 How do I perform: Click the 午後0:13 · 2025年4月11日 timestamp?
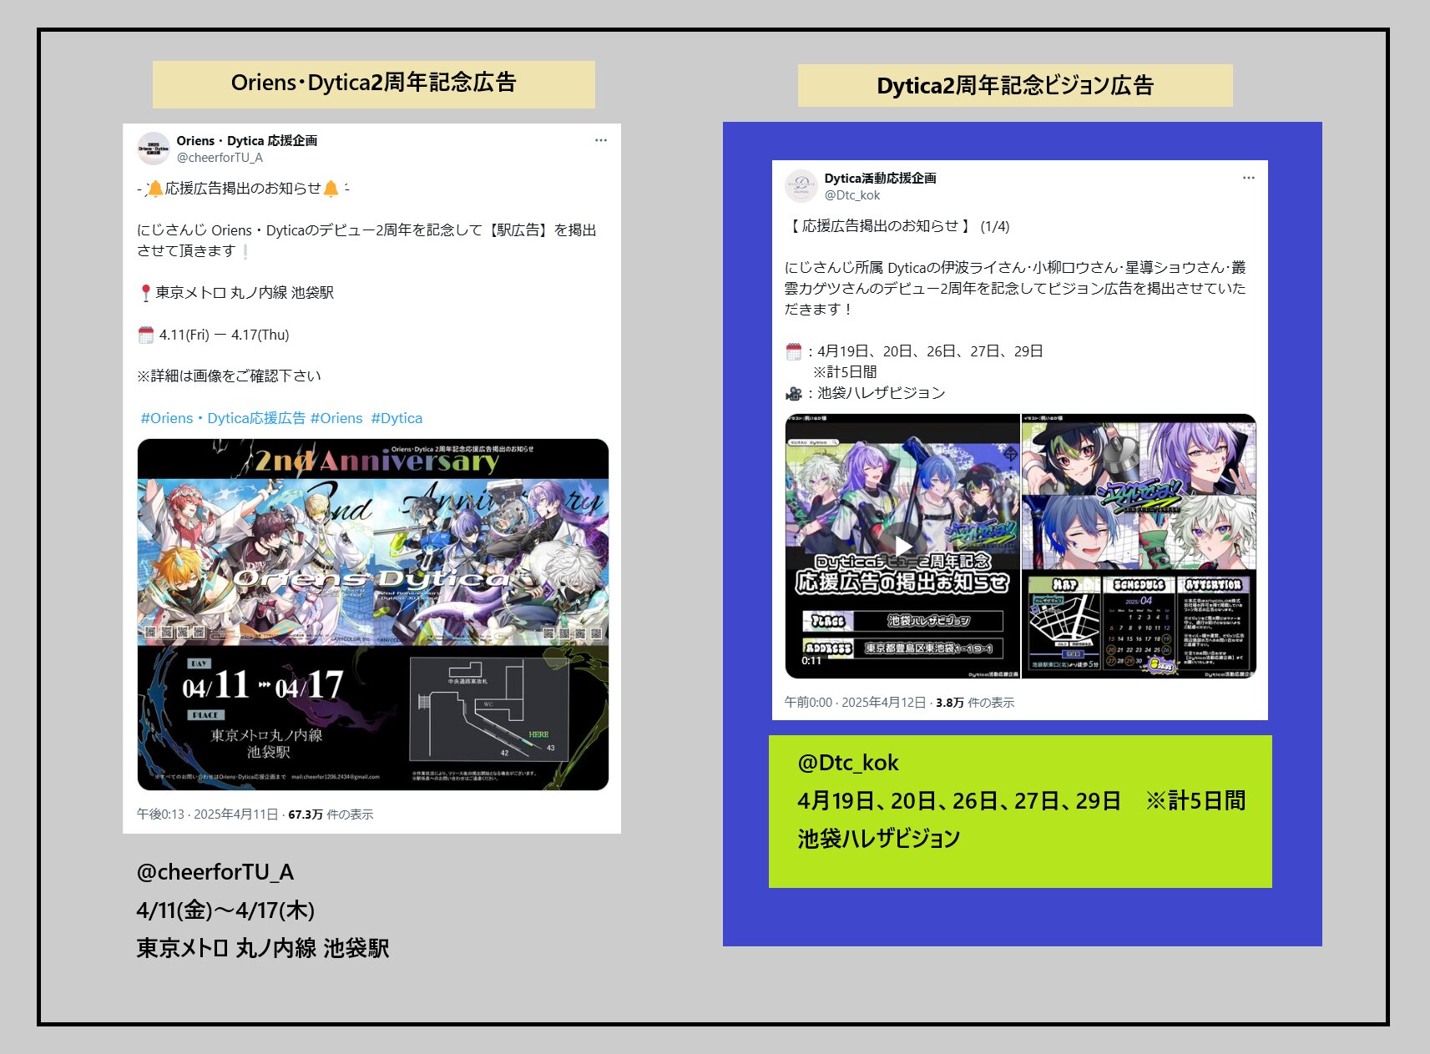point(207,814)
